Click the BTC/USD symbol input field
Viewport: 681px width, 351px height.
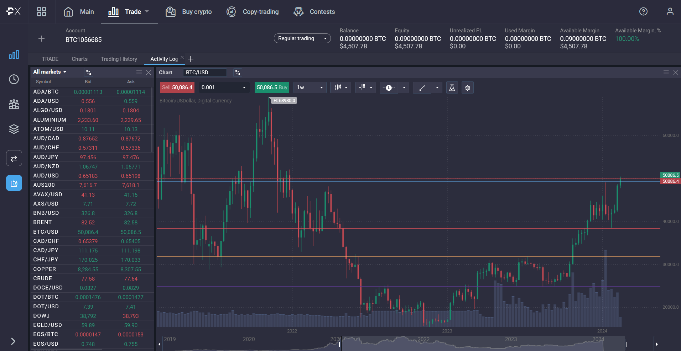[205, 73]
